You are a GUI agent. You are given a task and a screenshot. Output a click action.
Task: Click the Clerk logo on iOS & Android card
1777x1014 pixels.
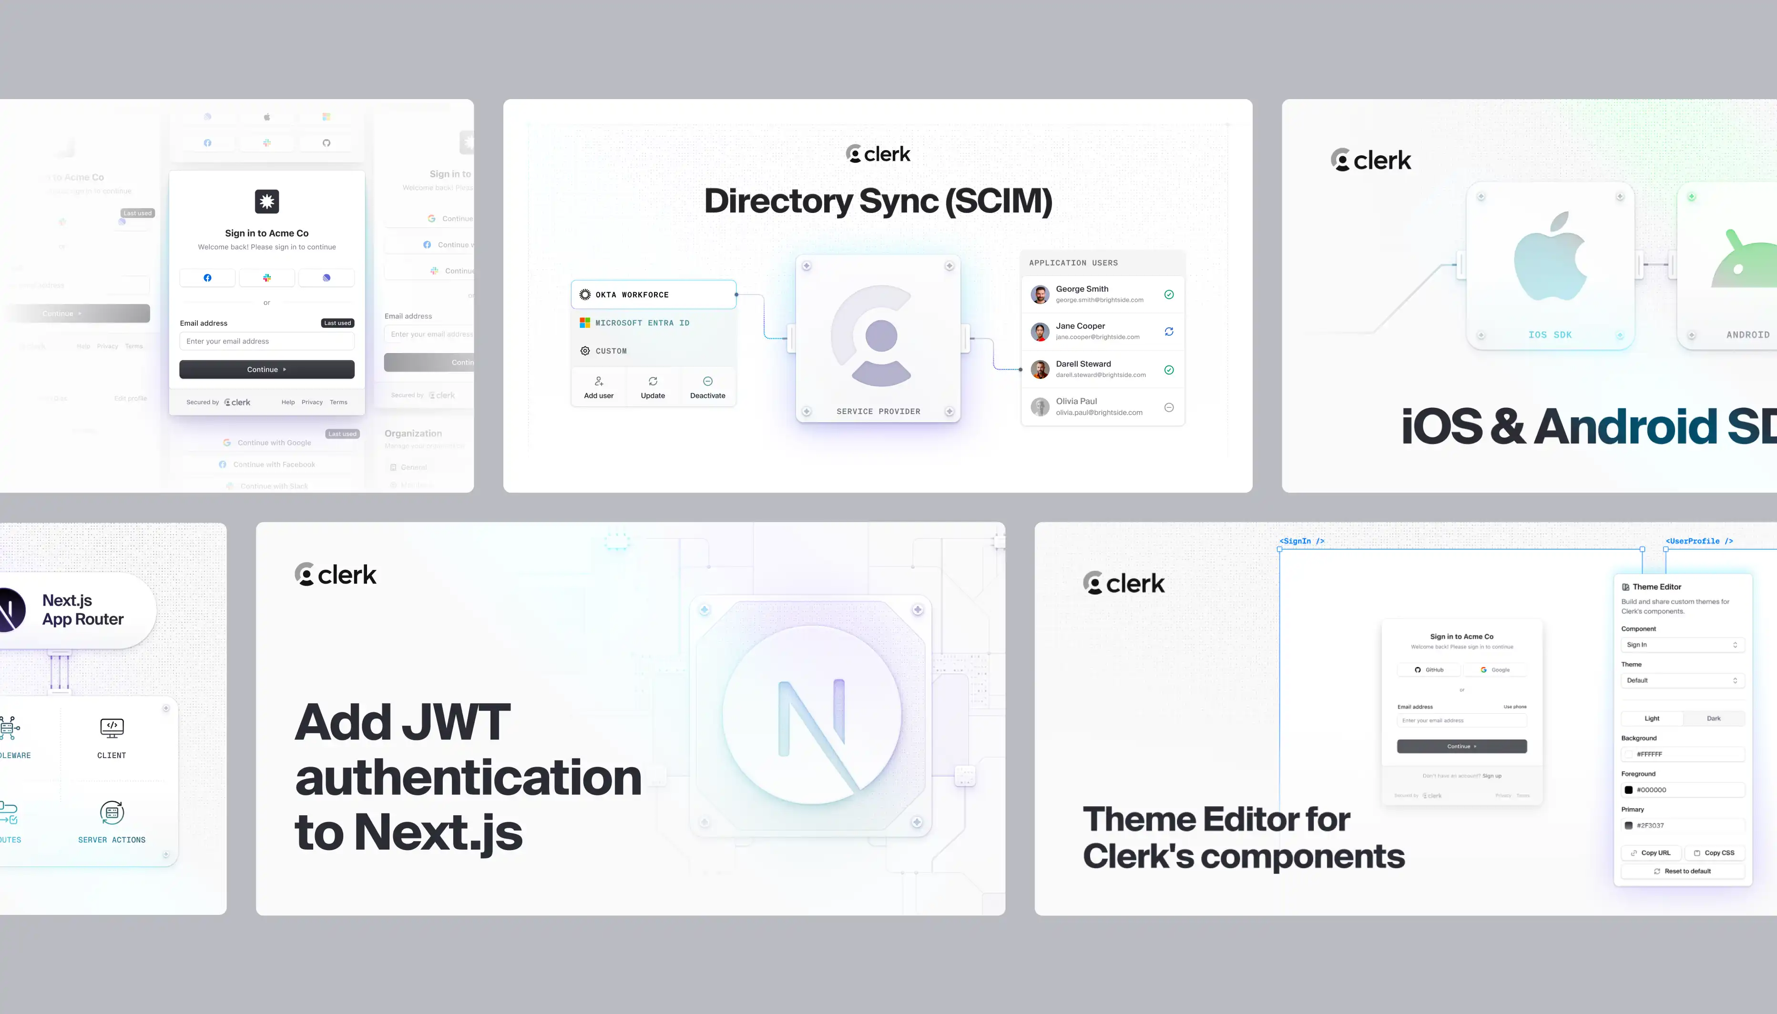point(1370,160)
